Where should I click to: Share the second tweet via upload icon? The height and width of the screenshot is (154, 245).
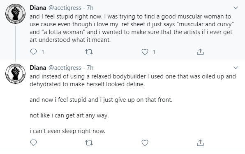coord(200,143)
